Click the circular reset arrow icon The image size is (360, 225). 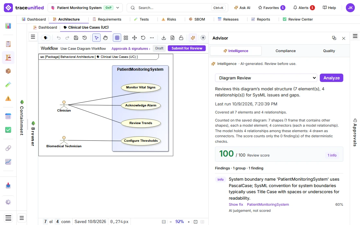[x=143, y=38]
